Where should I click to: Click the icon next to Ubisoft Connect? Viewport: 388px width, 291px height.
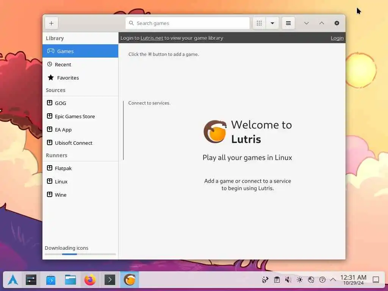tap(50, 142)
